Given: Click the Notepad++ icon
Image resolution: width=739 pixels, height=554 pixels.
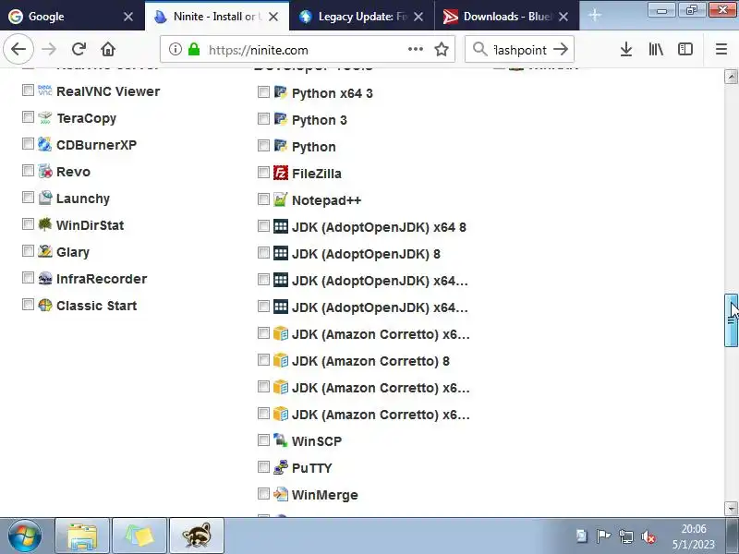Looking at the screenshot, I should pyautogui.click(x=281, y=199).
